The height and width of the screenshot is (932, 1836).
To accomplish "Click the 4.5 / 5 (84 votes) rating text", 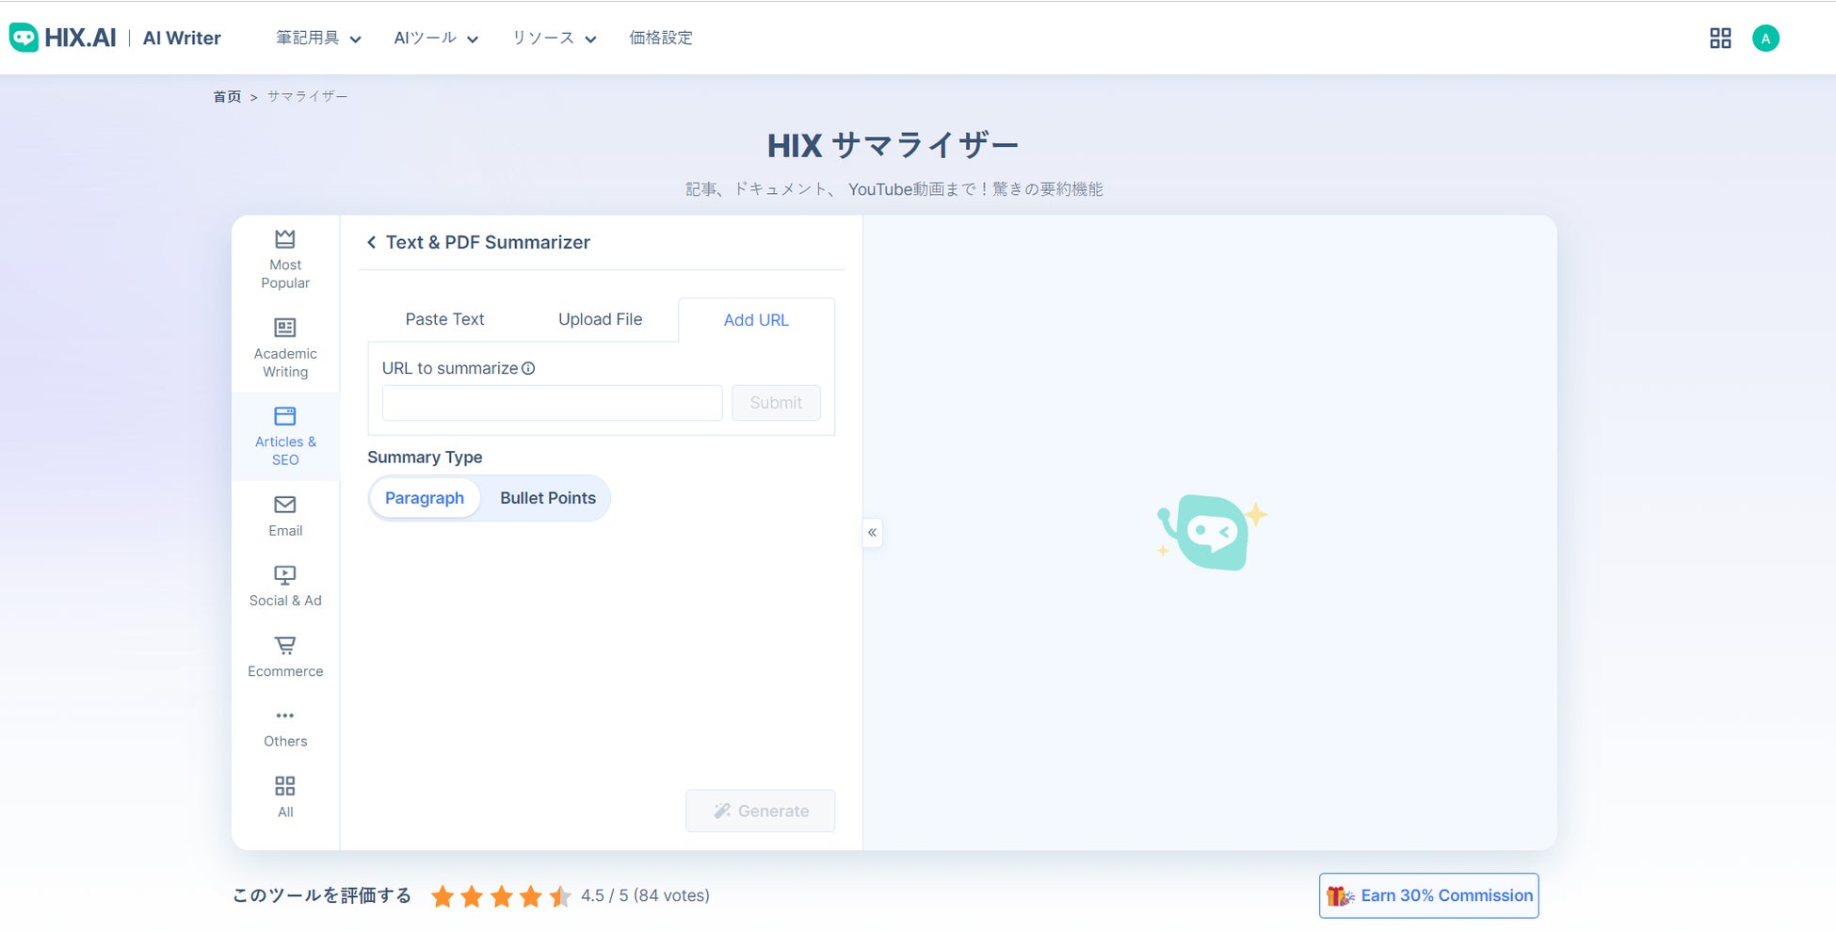I will point(645,895).
